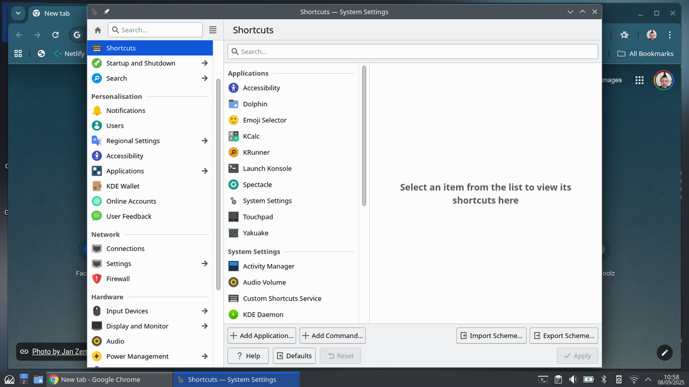Select the Emoji Selector entry
This screenshot has height=387, width=689.
tap(264, 120)
